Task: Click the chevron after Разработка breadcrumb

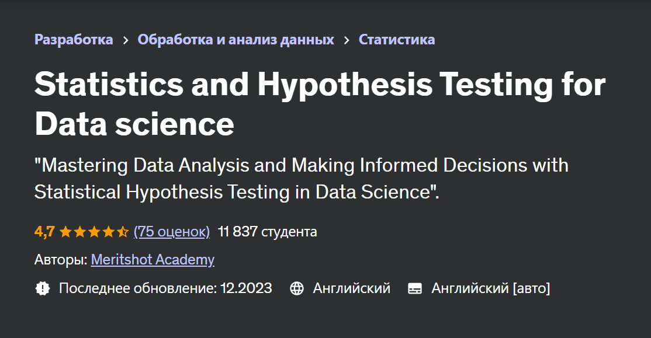Action: (124, 39)
